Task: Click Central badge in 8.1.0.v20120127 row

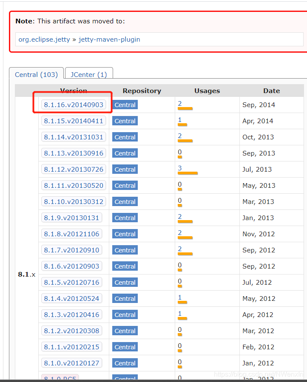Action: (125, 363)
